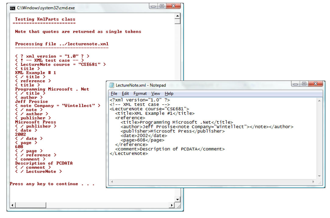Click the 'LectureNote.xml - Notepad' title bar
Image resolution: width=330 pixels, height=218 pixels.
point(141,85)
